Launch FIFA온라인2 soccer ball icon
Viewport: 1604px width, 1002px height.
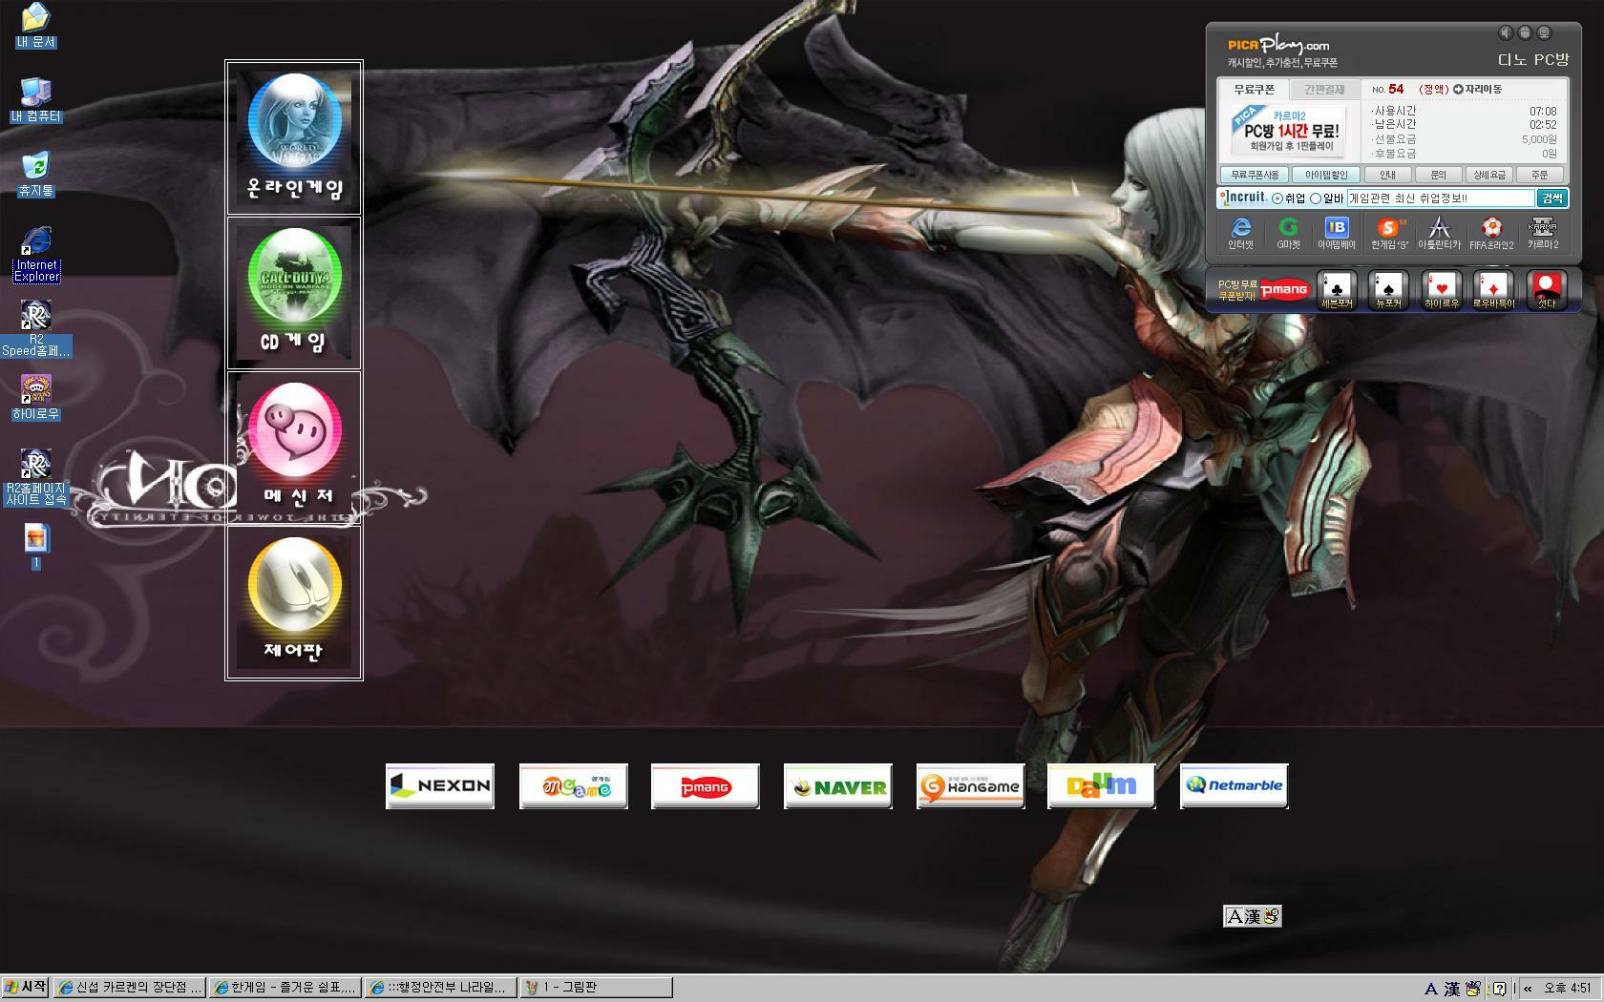click(1491, 233)
